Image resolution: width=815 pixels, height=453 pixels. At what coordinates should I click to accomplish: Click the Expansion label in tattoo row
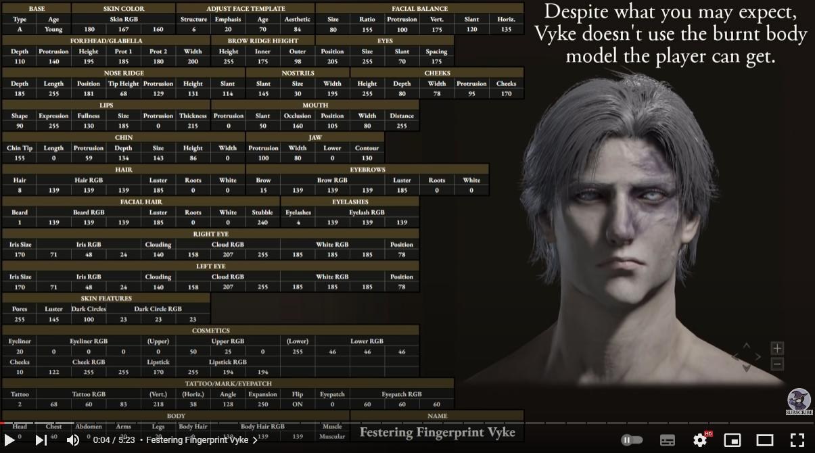pos(262,394)
